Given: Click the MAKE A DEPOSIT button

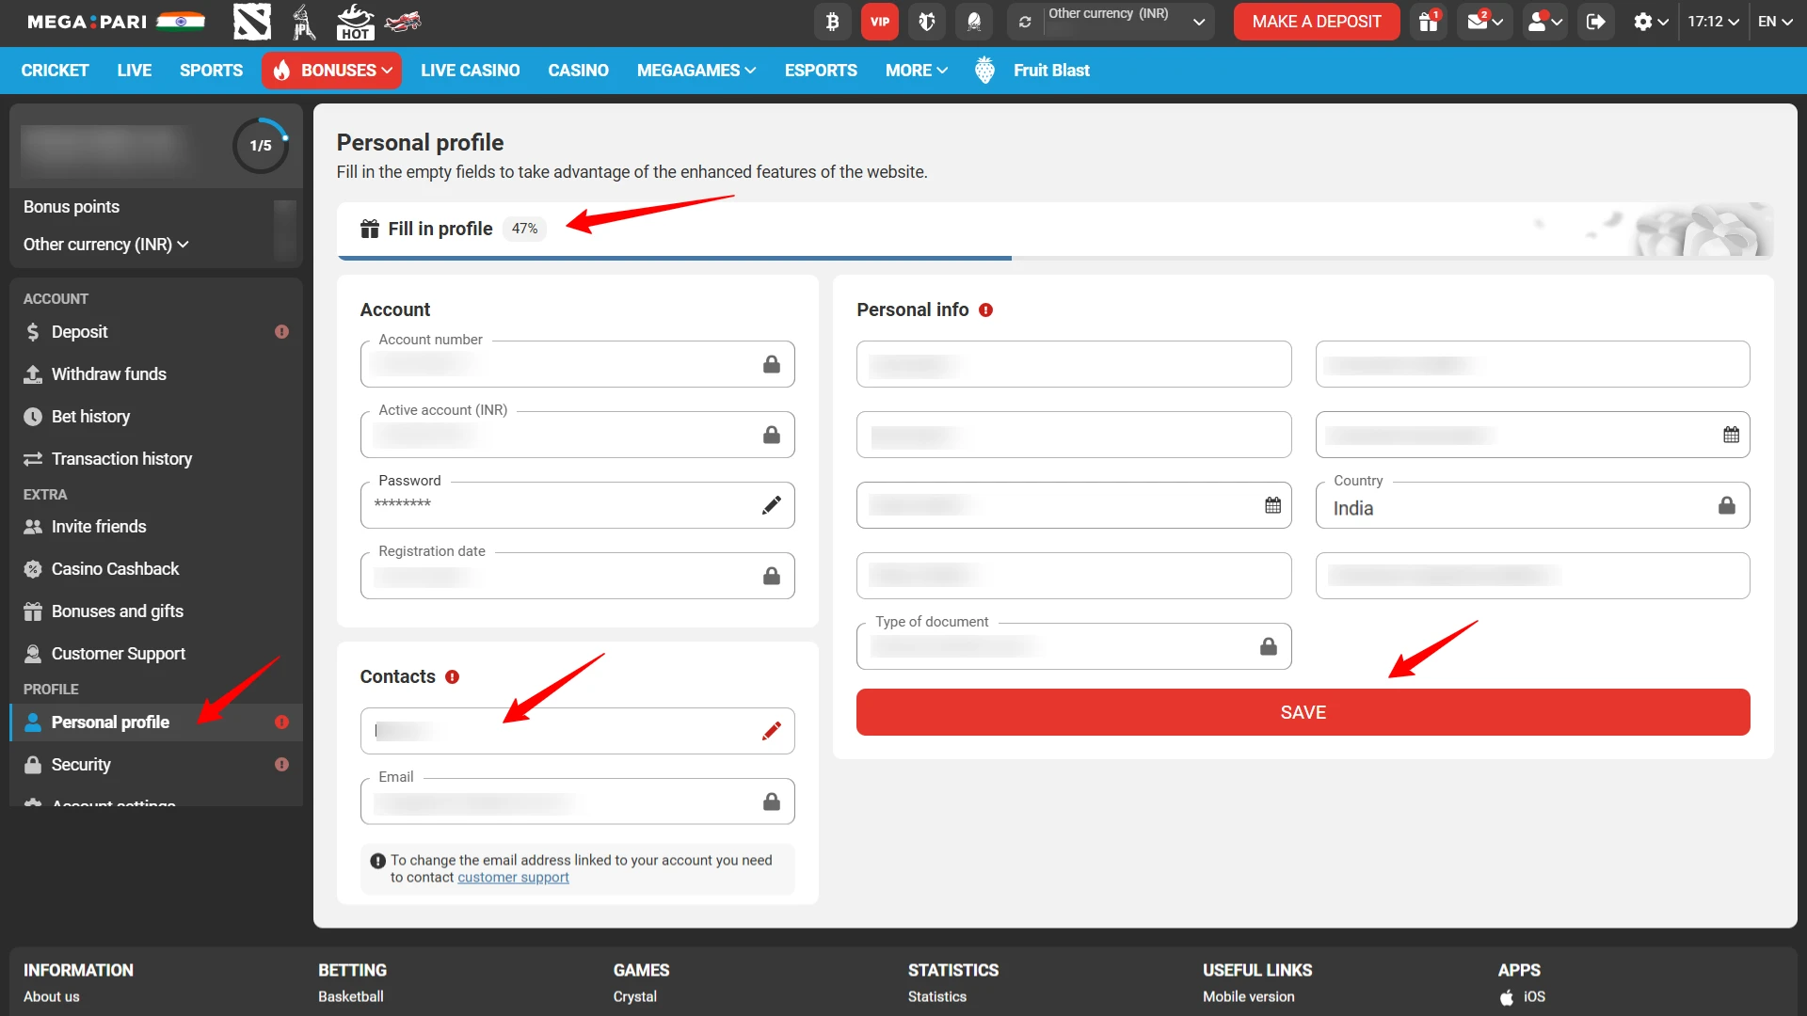Looking at the screenshot, I should coord(1316,21).
